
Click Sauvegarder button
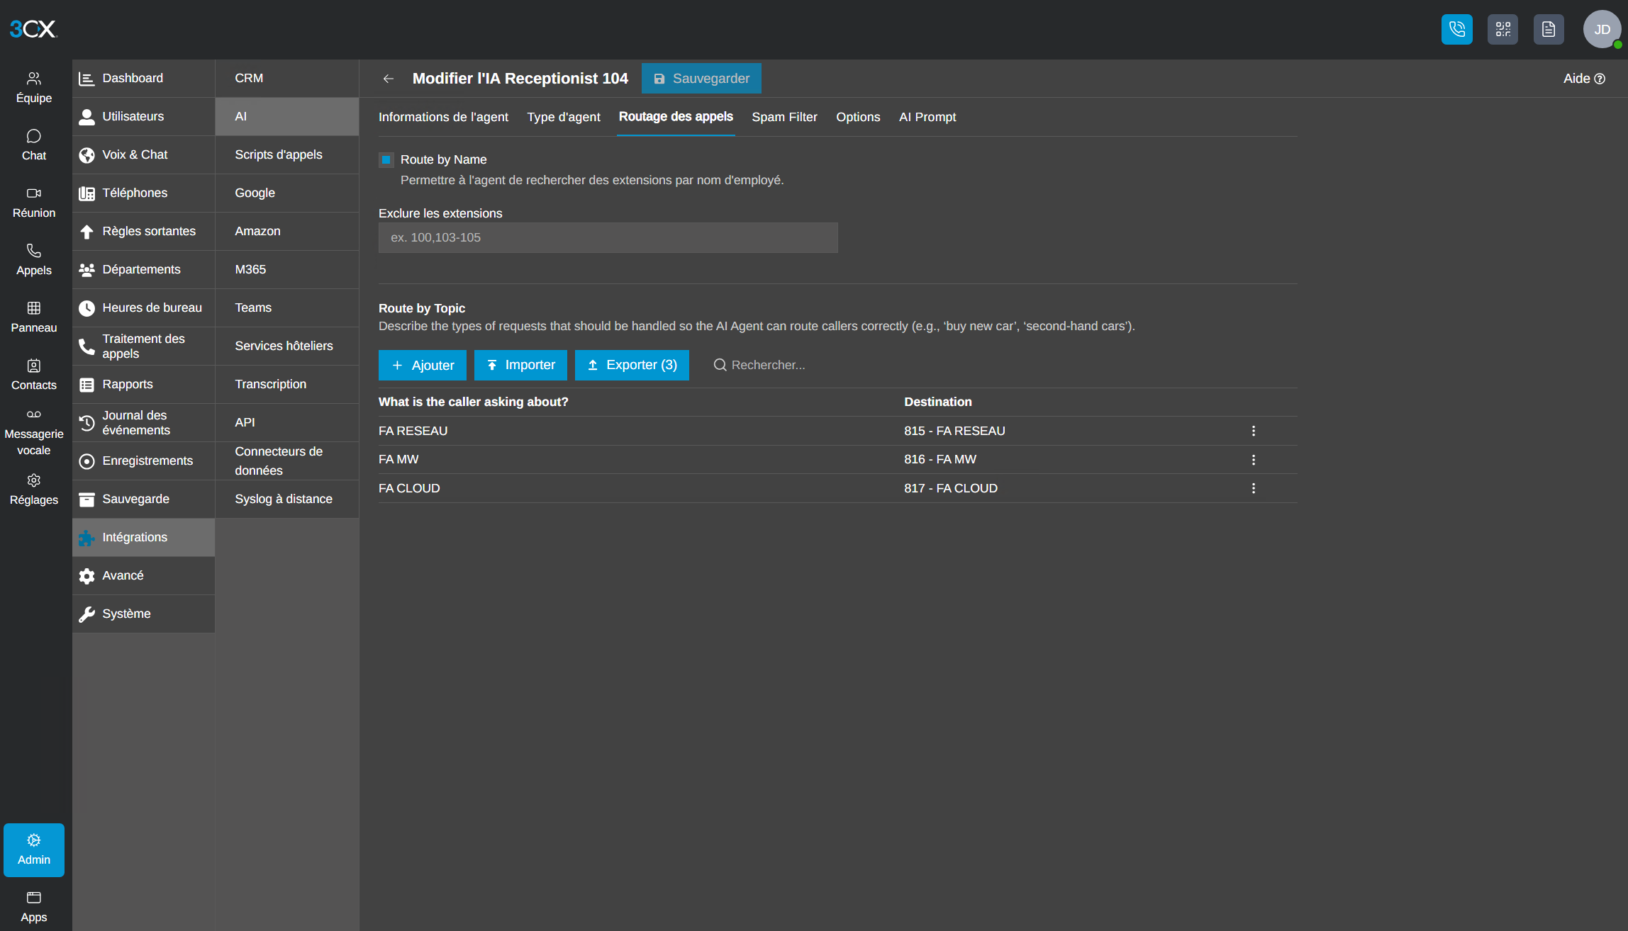click(701, 79)
